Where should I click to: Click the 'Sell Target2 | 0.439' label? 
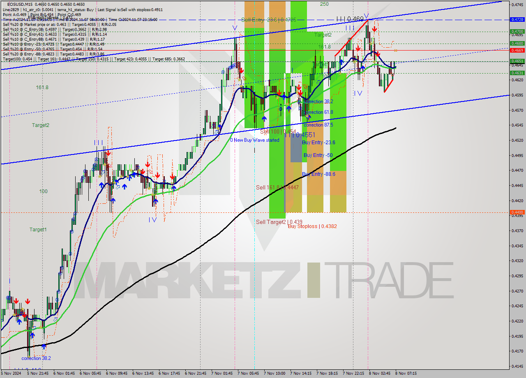click(279, 222)
